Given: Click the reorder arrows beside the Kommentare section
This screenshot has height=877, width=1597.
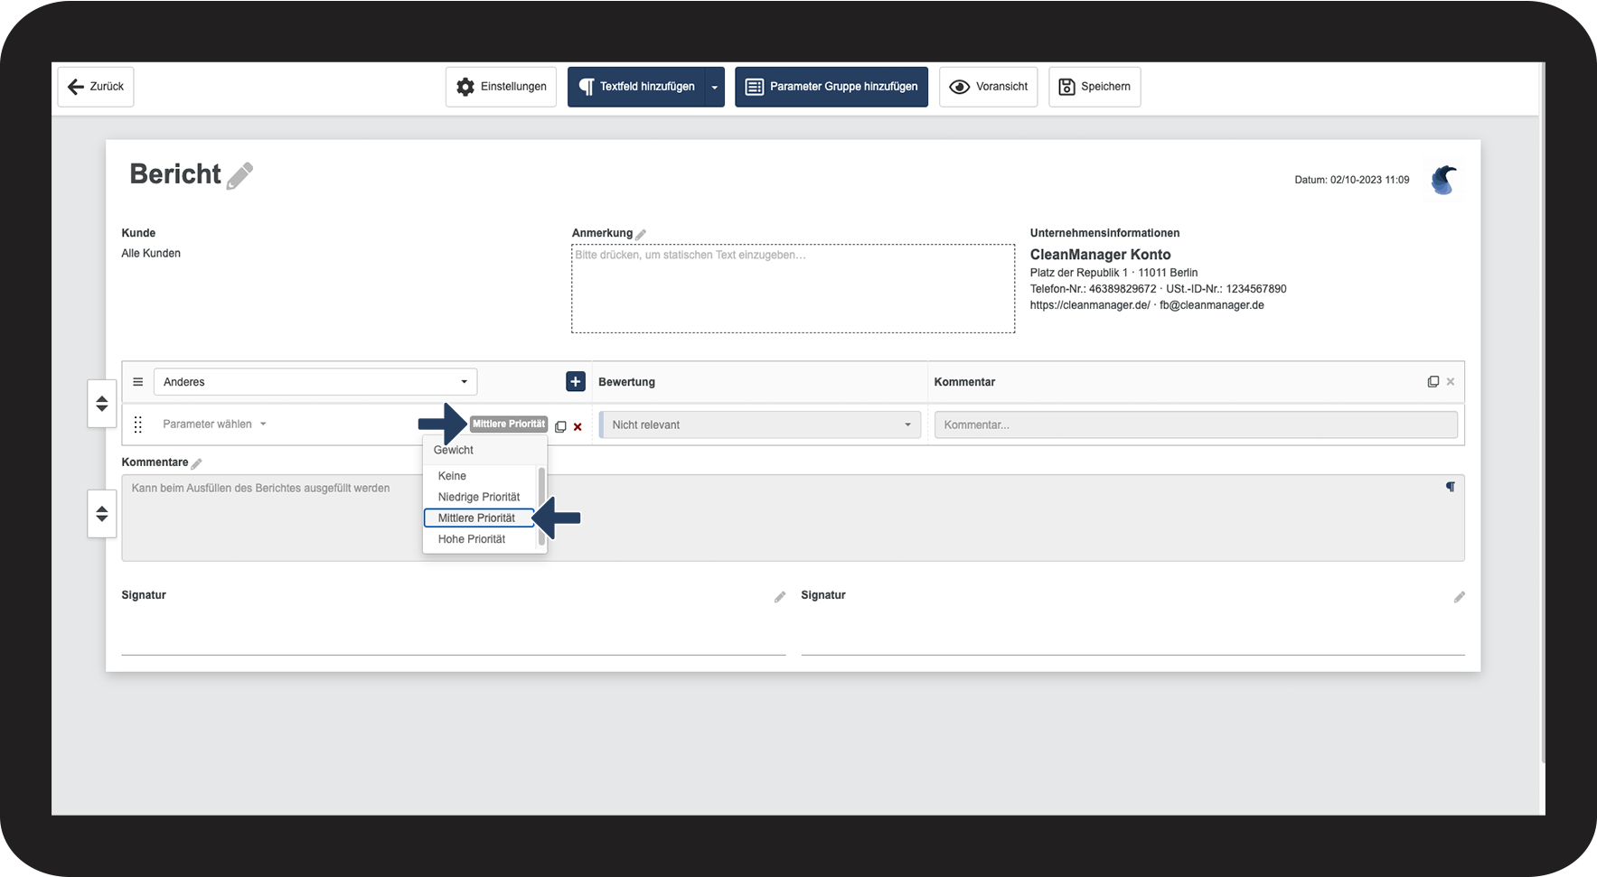Looking at the screenshot, I should [x=102, y=514].
